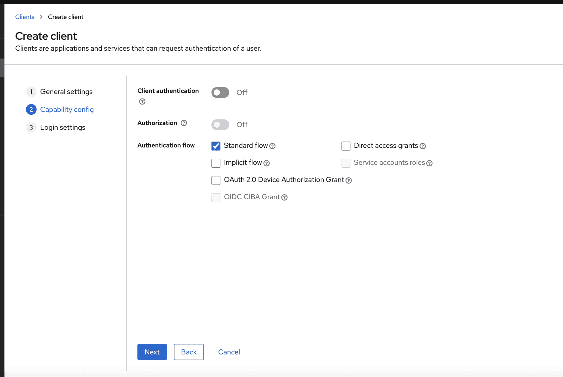Open the Clients breadcrumb link
The height and width of the screenshot is (377, 563).
[24, 17]
